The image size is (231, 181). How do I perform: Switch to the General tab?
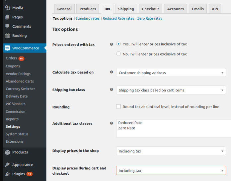[64, 9]
